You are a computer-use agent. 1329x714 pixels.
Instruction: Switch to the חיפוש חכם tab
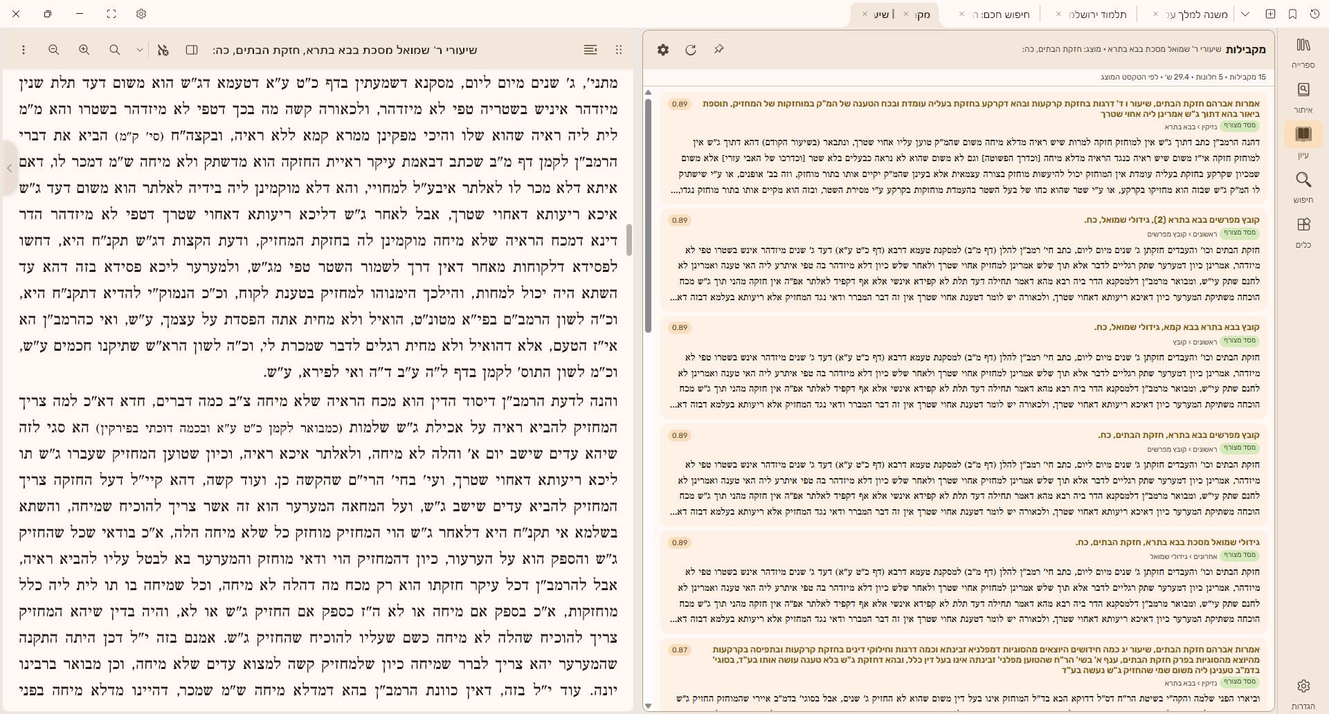[1002, 15]
